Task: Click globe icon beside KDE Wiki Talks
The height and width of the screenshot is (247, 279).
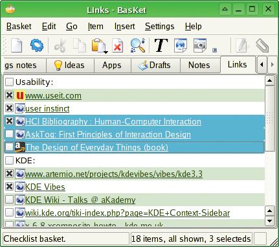Action: pos(19,200)
